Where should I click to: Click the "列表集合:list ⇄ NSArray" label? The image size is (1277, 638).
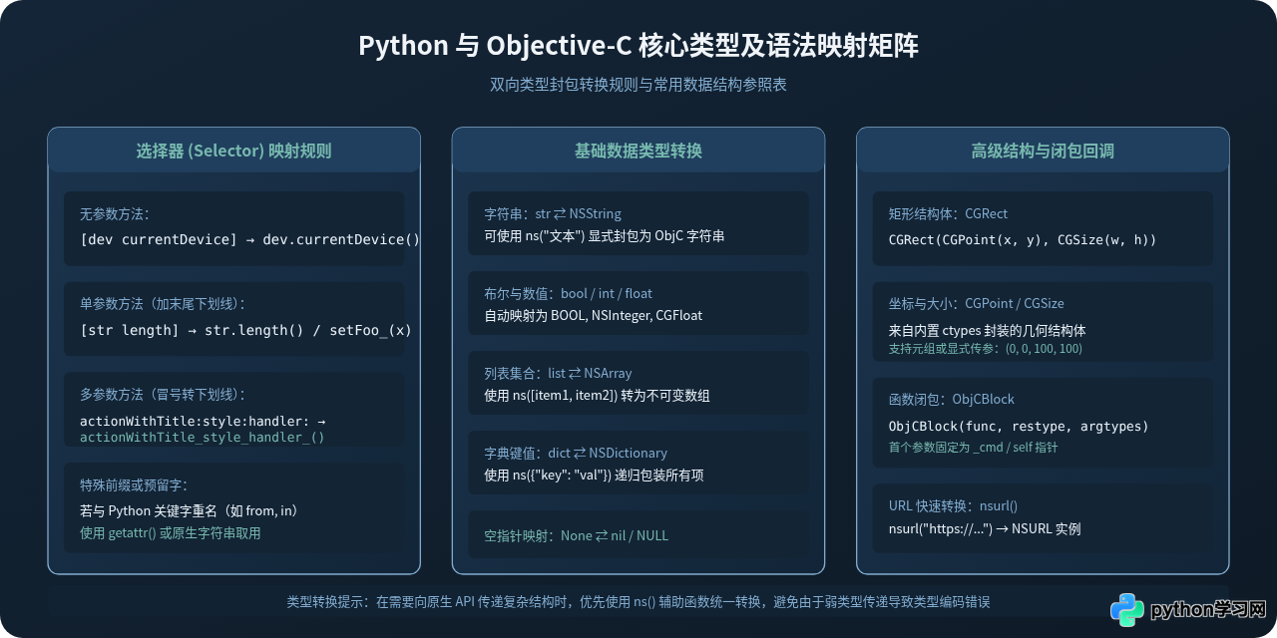[558, 373]
